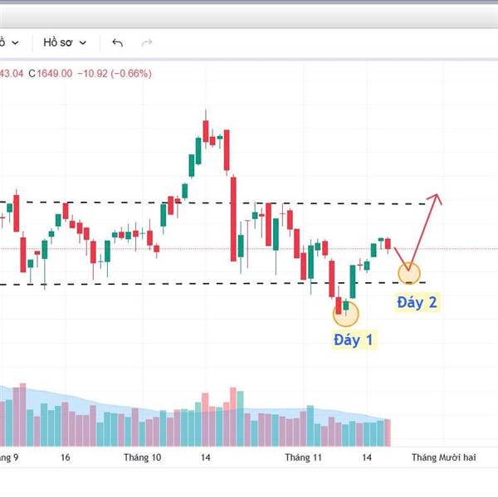This screenshot has height=498, width=498.
Task: Click the −10.92 (−0.66%) change value
Action: point(115,73)
